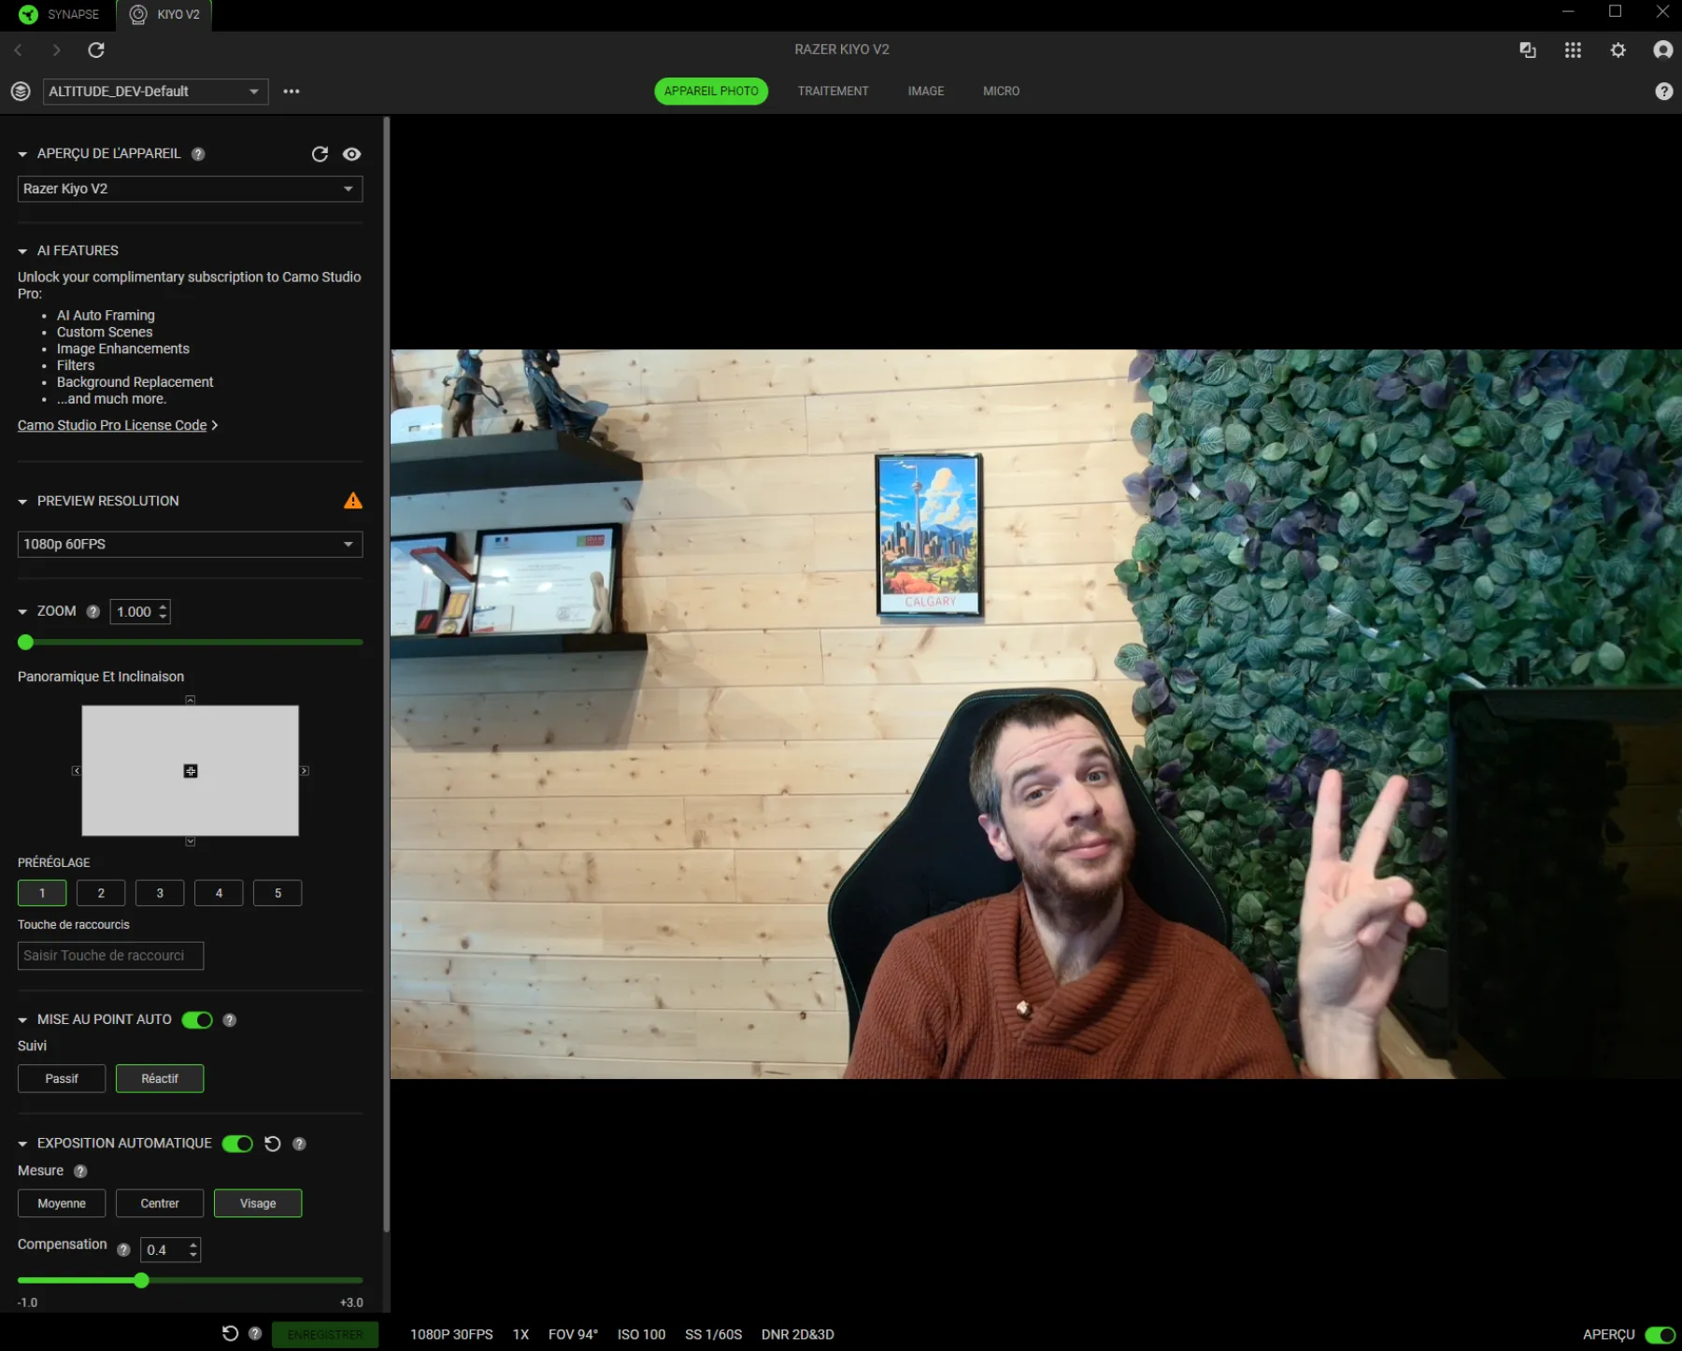Open the help question mark at top right

point(1663,92)
